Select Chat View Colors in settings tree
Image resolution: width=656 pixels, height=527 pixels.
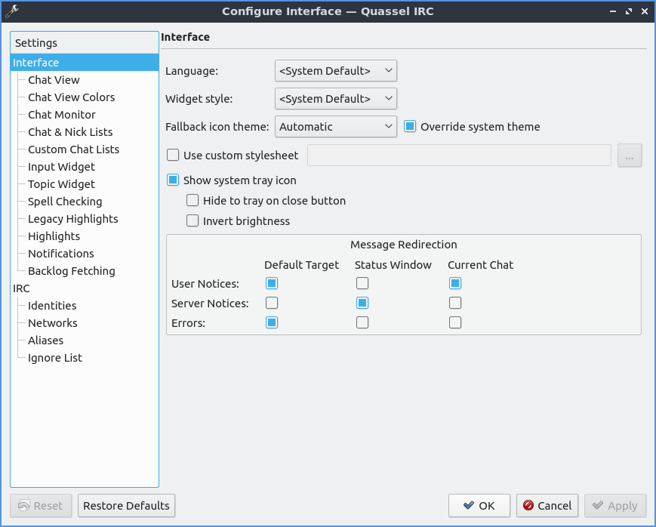pyautogui.click(x=71, y=97)
